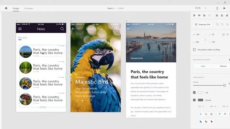Uncheck the Fill checkbox

pos(194,92)
